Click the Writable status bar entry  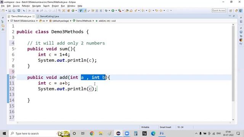145,127
